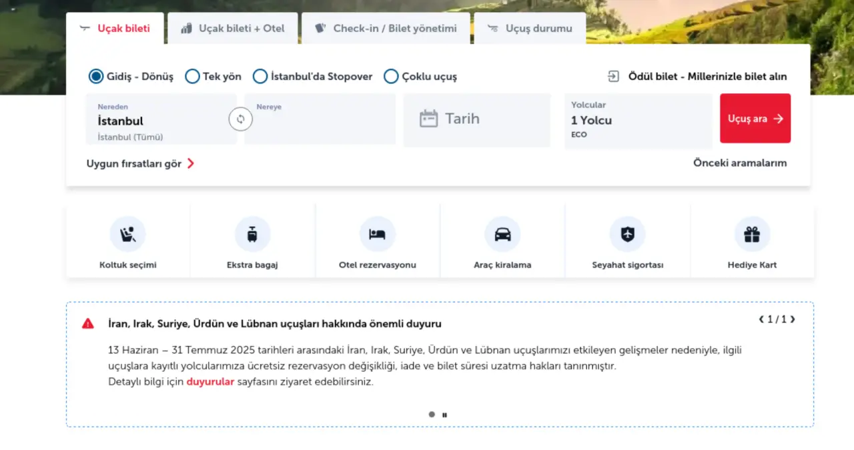Open Otel rezervasyonu bed icon

[378, 234]
